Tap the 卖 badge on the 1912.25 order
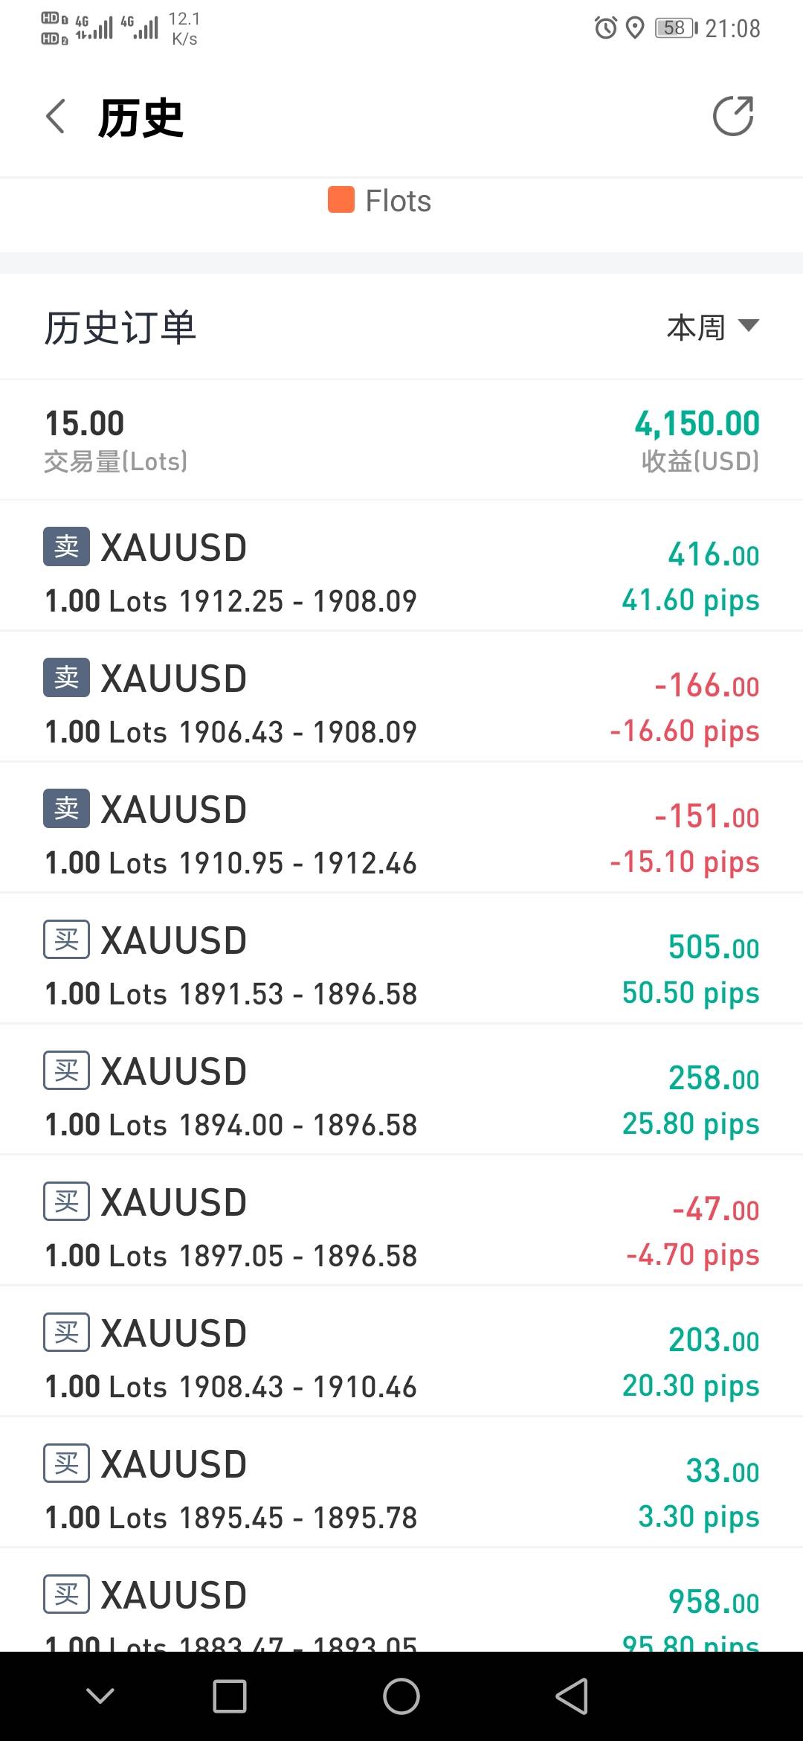Image resolution: width=803 pixels, height=1741 pixels. (66, 547)
